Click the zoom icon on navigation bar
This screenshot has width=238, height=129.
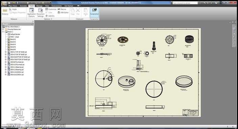coord(234,37)
